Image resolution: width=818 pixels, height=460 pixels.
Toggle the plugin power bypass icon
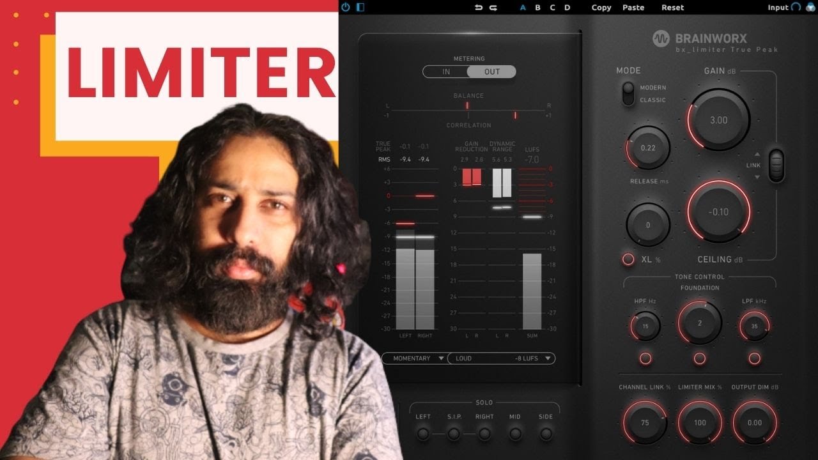(346, 7)
